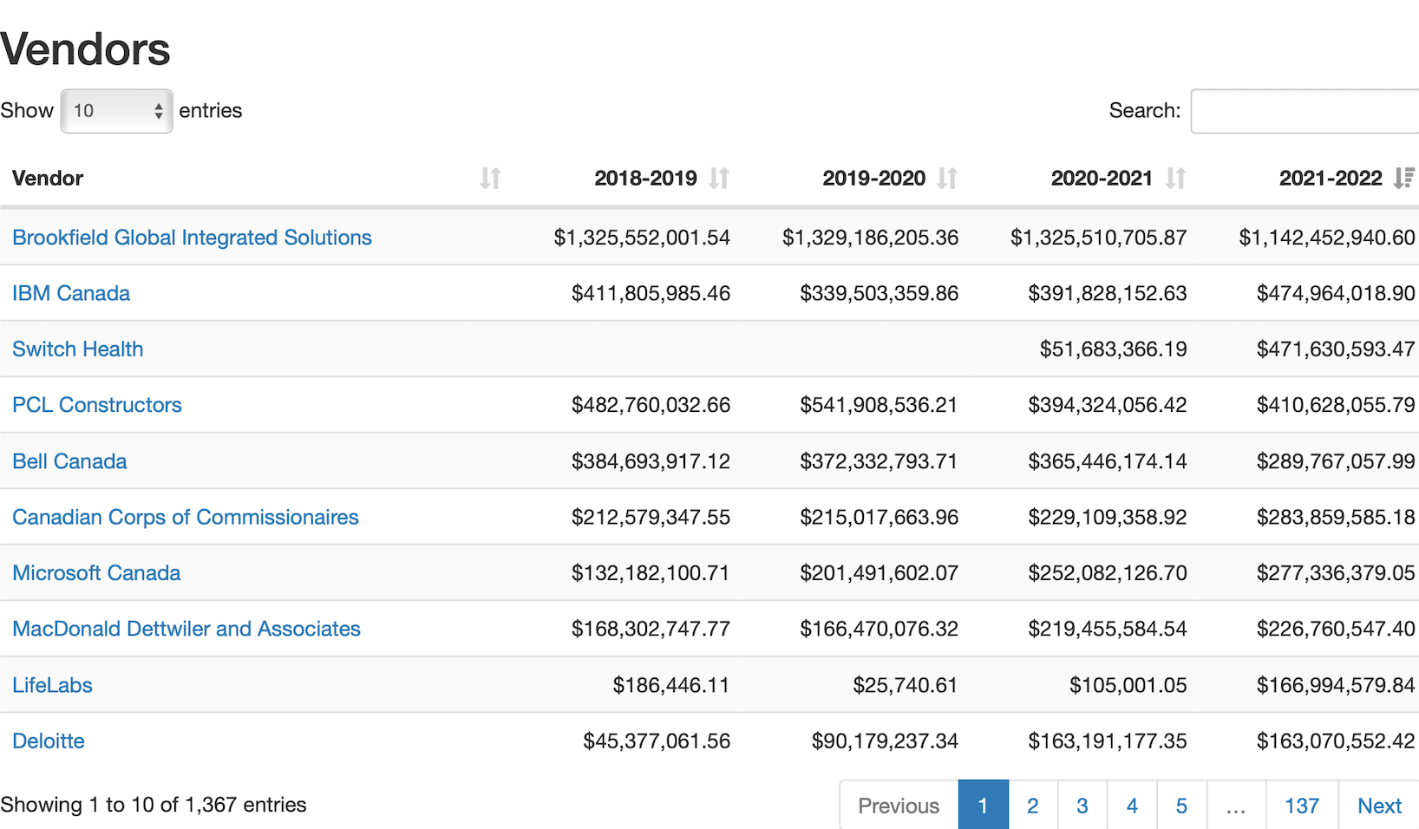
Task: Click 'Showing 1 to 10 of 1,367 entries' text
Action: (x=154, y=805)
